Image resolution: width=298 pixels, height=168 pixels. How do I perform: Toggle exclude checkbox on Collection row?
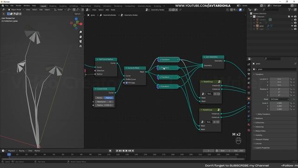click(x=289, y=17)
